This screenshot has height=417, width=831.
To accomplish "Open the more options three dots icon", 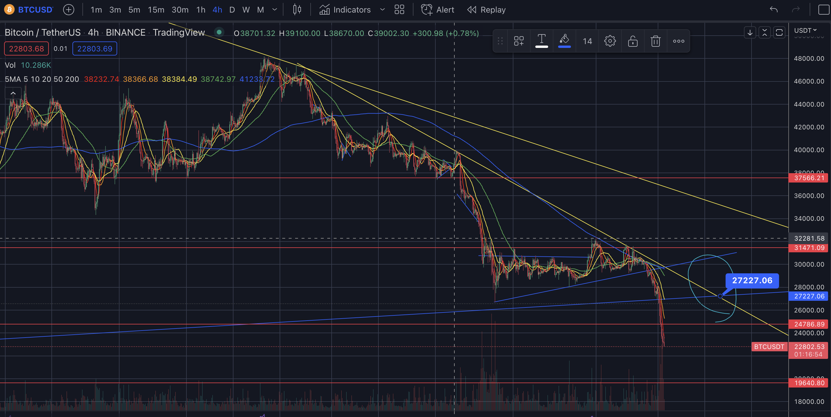I will pyautogui.click(x=678, y=41).
